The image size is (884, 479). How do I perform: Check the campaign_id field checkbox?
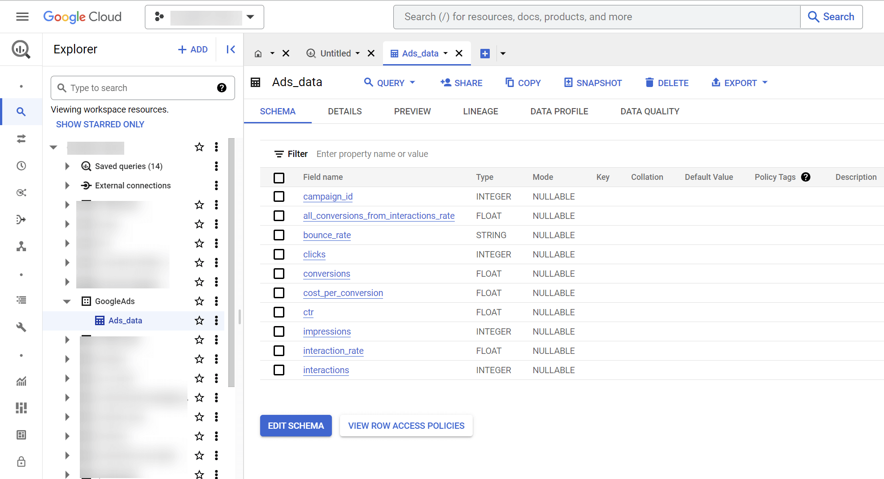pyautogui.click(x=279, y=196)
